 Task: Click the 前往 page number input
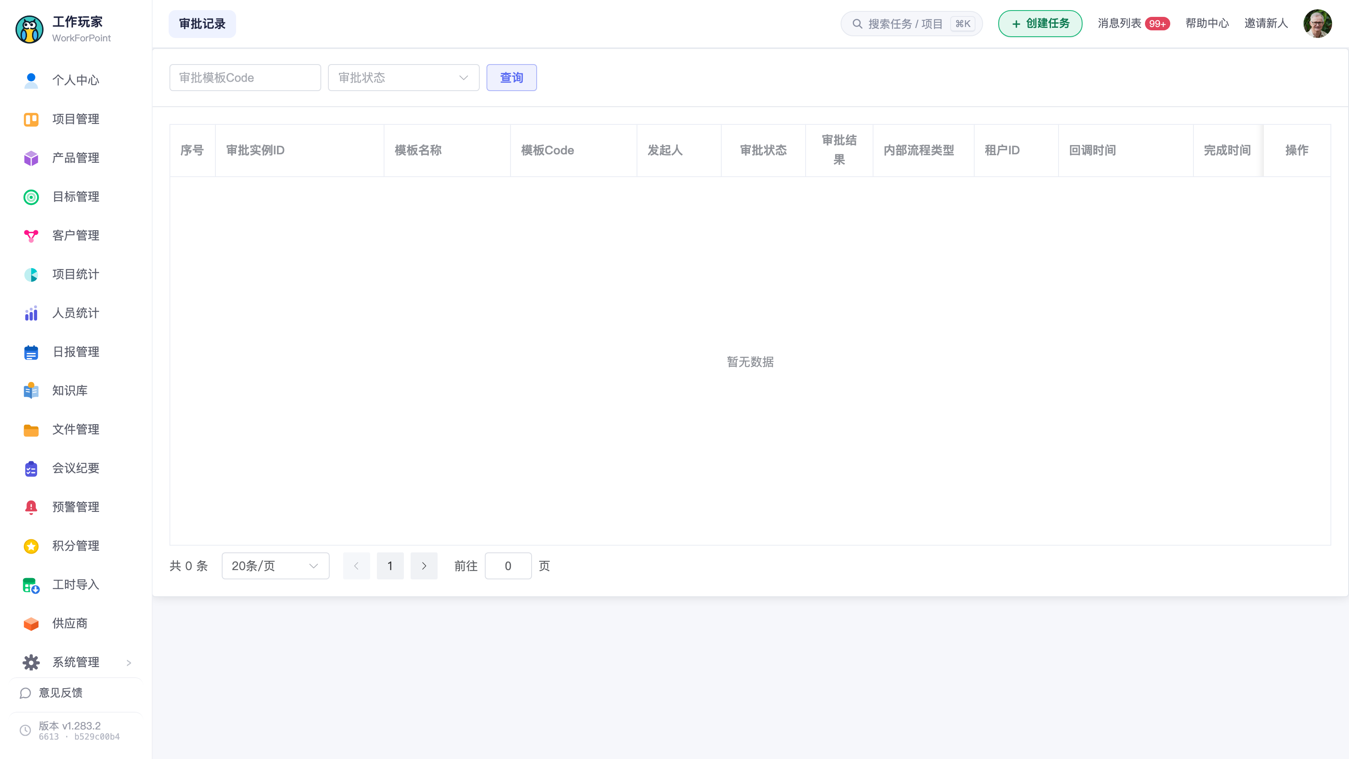coord(508,566)
